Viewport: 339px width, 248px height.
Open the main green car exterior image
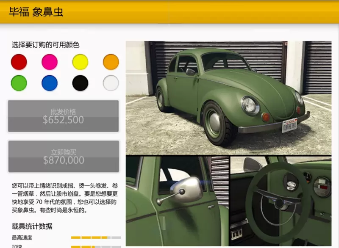[228, 98]
